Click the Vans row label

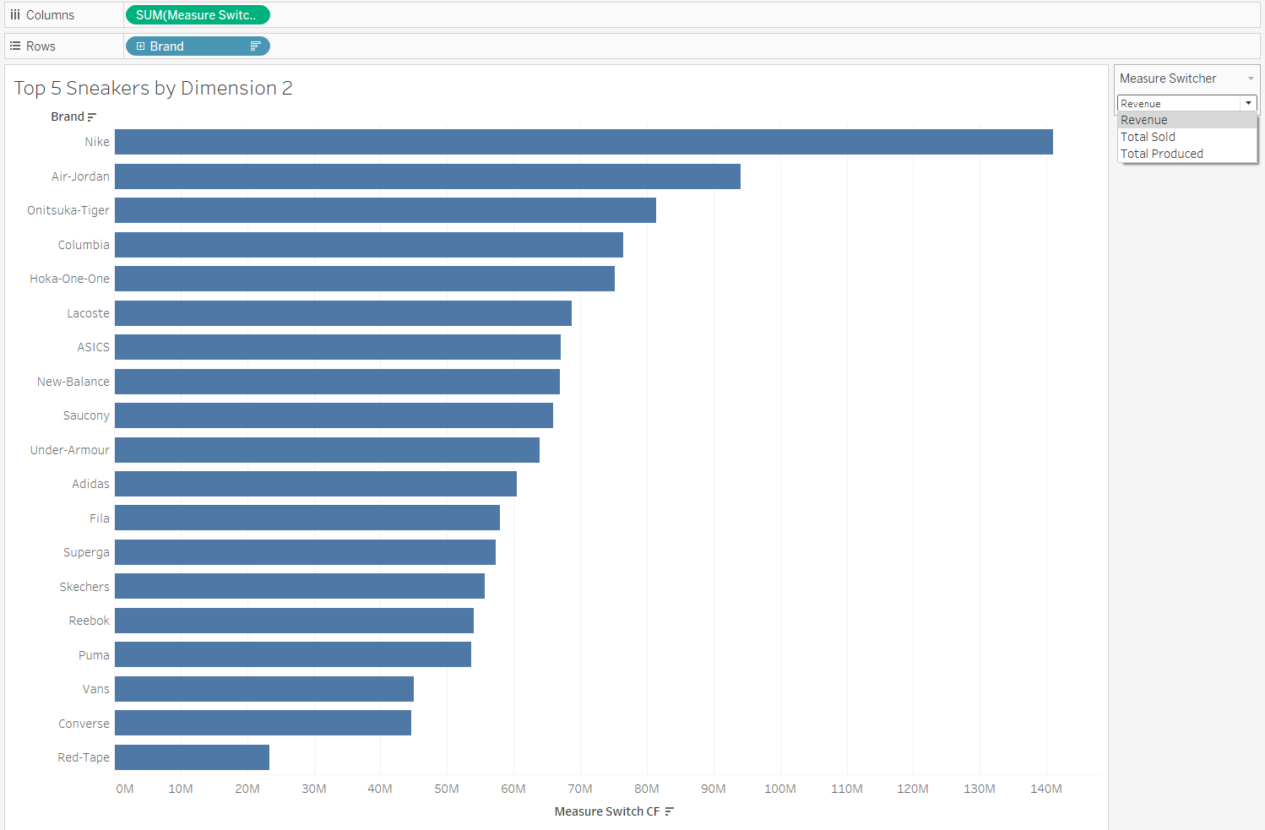pyautogui.click(x=96, y=689)
